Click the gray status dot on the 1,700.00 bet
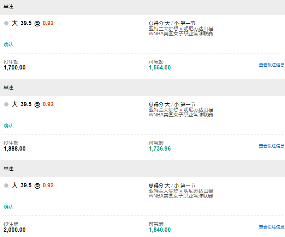Screen dimensions: 285x237 6,24
